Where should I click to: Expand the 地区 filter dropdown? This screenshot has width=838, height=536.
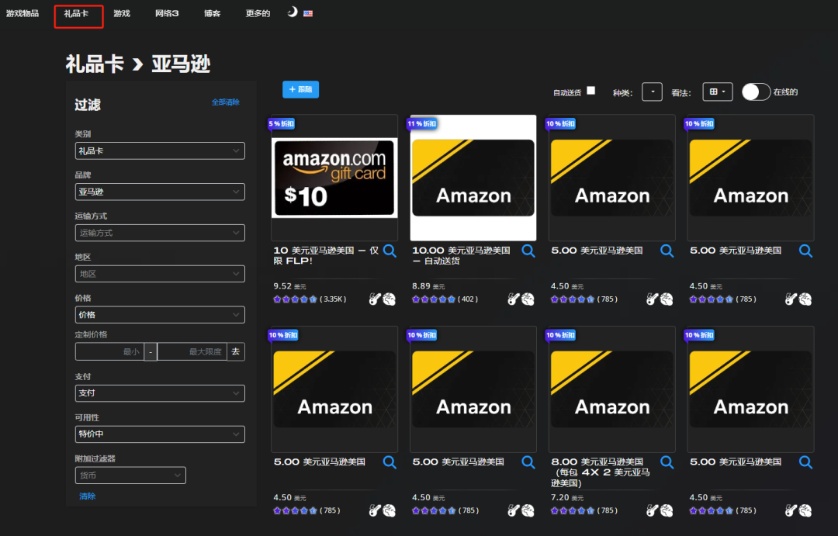coord(160,274)
